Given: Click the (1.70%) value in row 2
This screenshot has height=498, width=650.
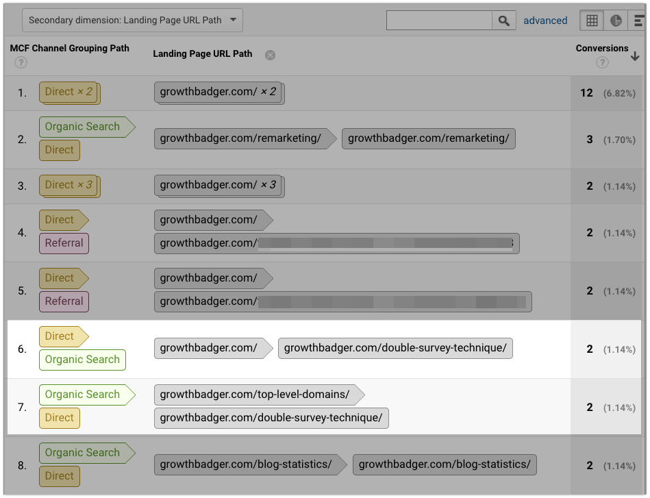Looking at the screenshot, I should coord(619,140).
